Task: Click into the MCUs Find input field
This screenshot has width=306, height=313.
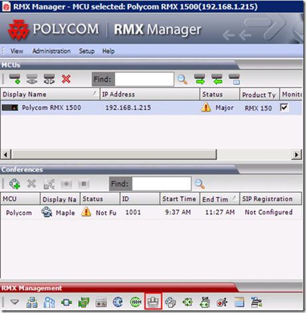Action: (144, 79)
